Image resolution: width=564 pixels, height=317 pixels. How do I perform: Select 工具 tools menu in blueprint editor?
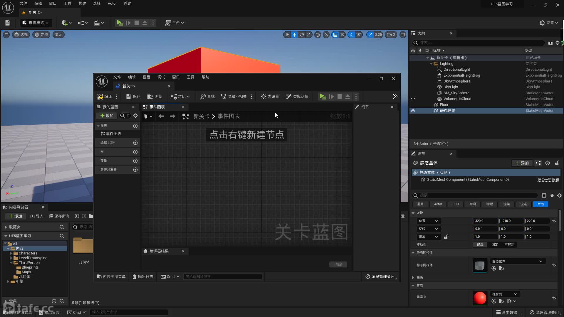tap(191, 77)
